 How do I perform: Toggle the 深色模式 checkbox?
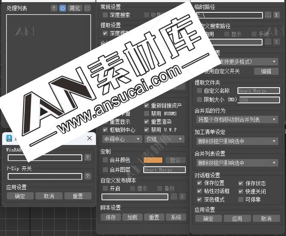tap(199, 199)
